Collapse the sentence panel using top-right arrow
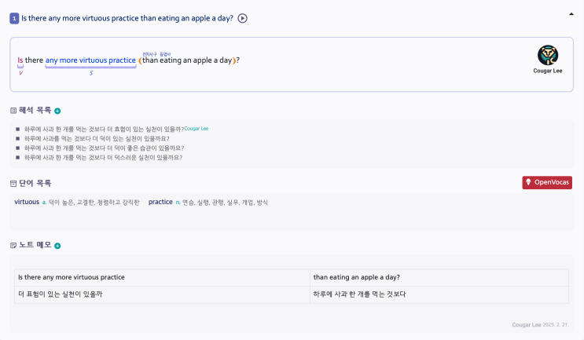This screenshot has height=340, width=584. coord(571,13)
